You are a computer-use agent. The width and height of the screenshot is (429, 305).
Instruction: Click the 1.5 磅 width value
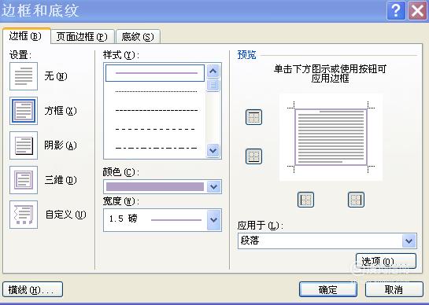pyautogui.click(x=123, y=219)
